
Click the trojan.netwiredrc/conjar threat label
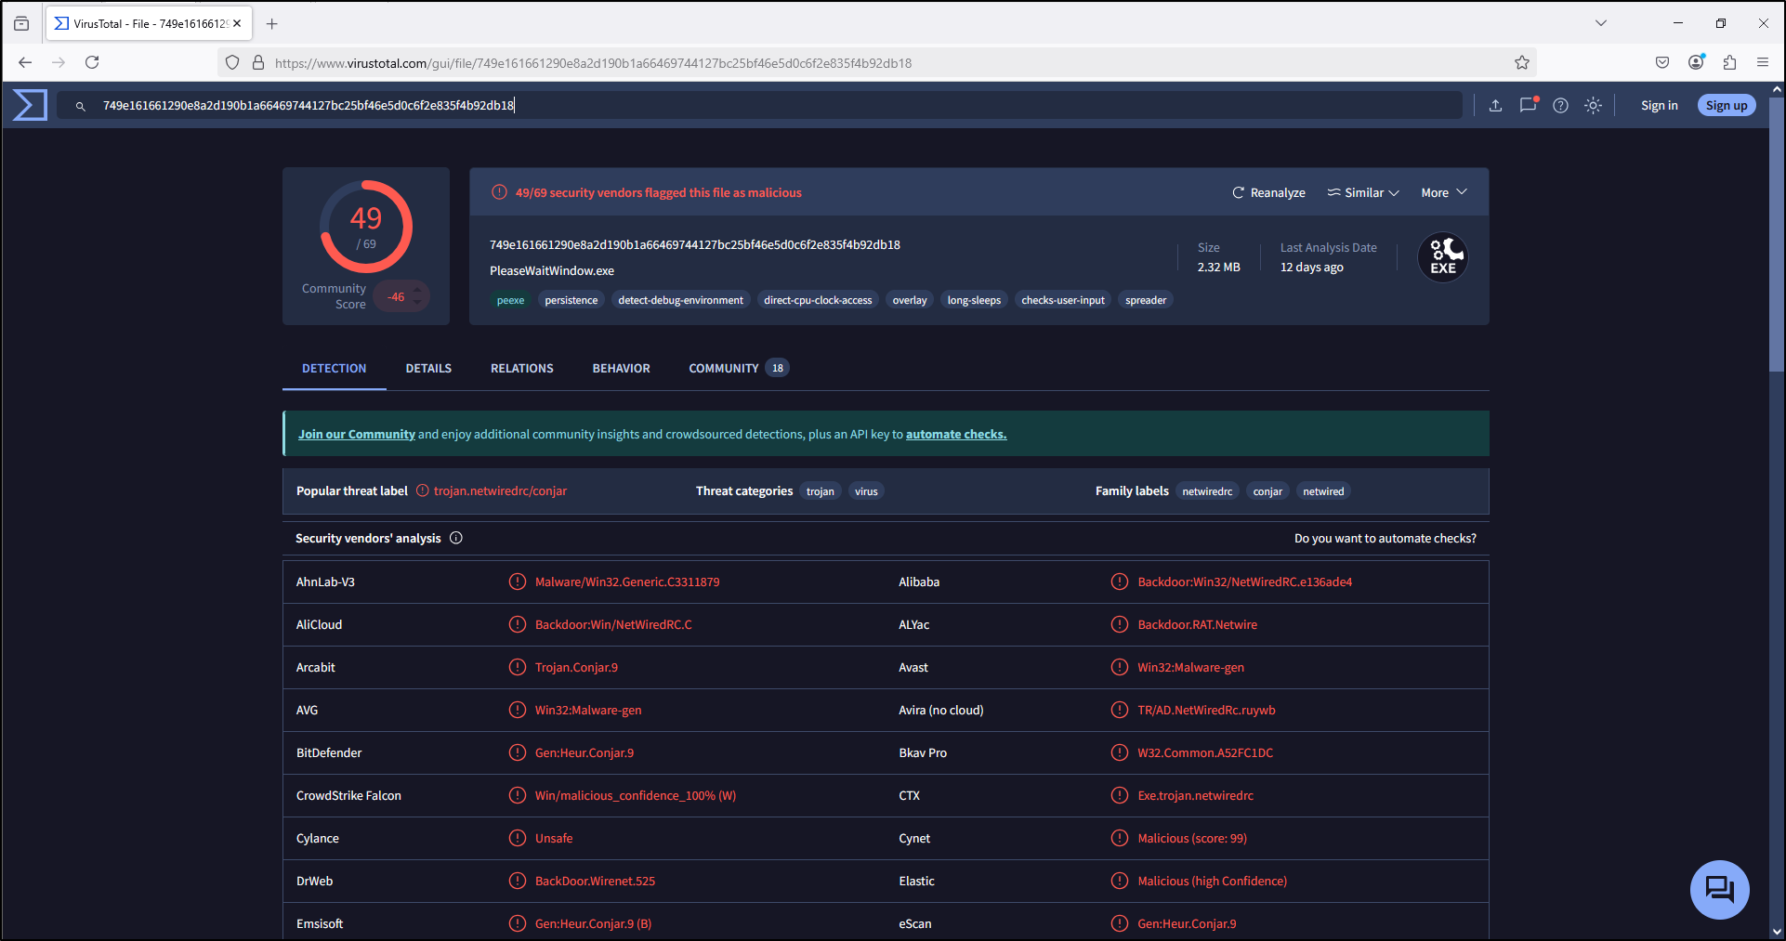tap(500, 490)
